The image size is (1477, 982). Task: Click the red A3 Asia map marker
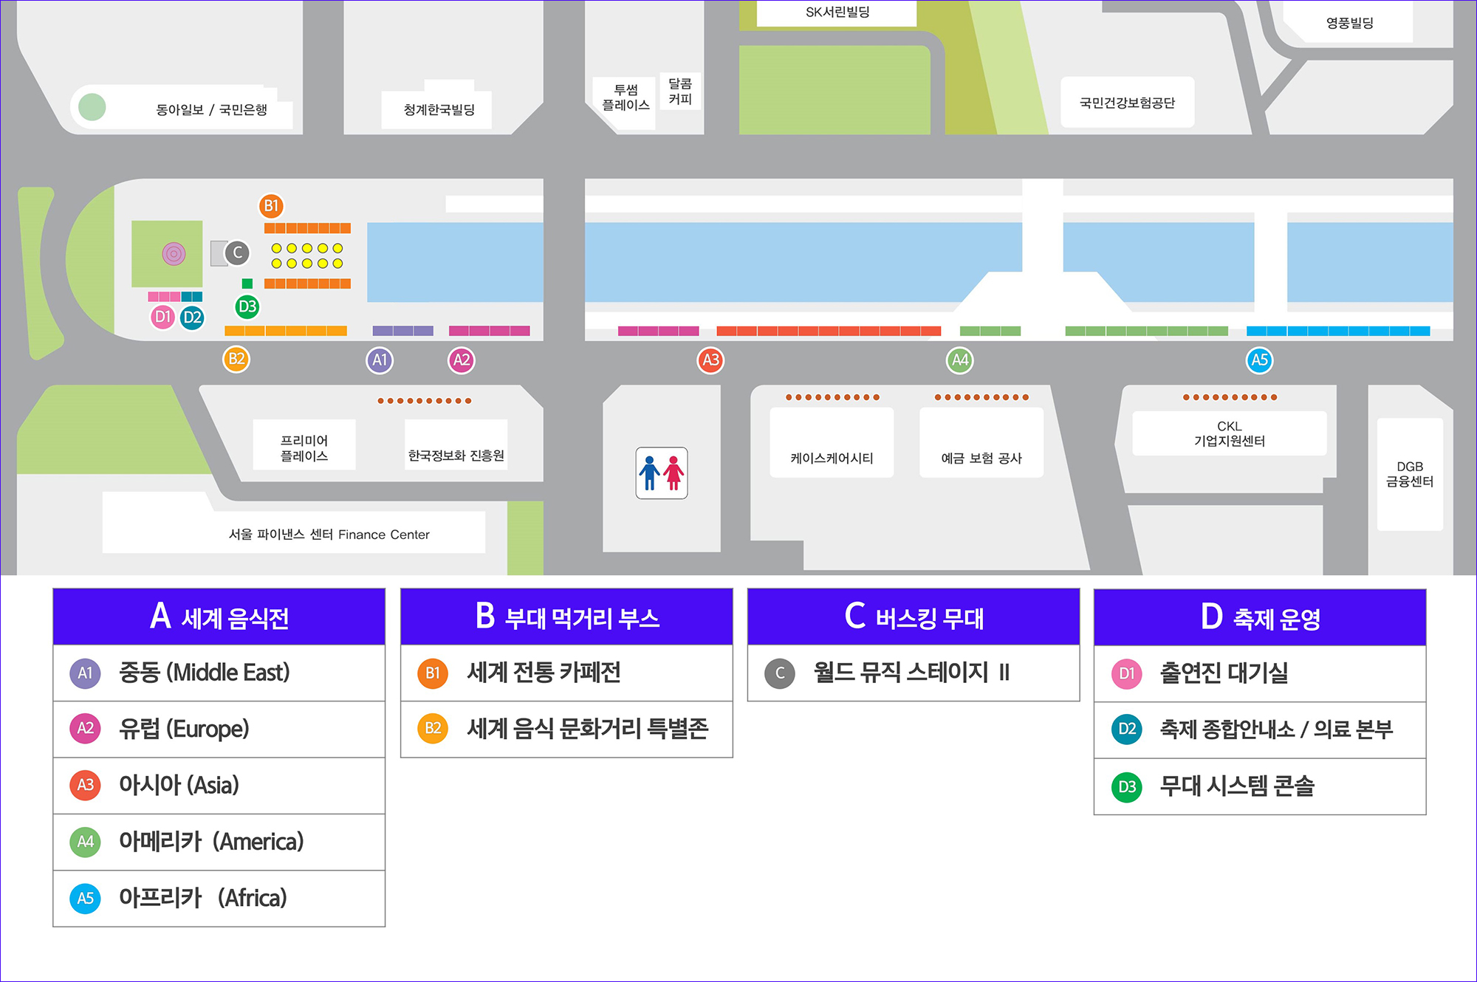[x=710, y=360]
